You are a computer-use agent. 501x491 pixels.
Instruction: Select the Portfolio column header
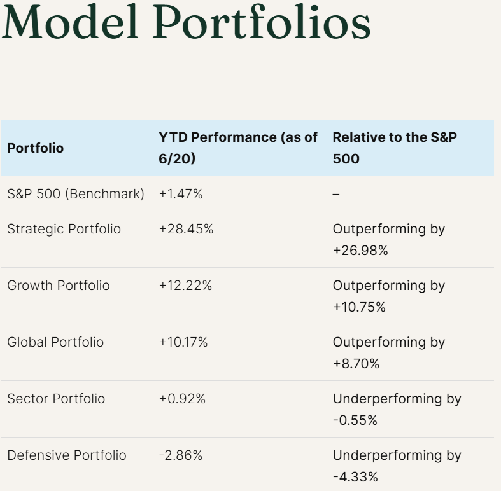[x=36, y=148]
